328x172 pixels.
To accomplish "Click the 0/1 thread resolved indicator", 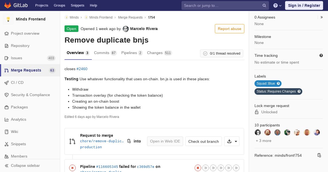I will [222, 54].
